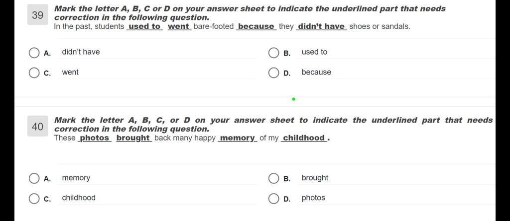Click the question number 40 badge
Viewport: 510px width, 221px height.
pyautogui.click(x=37, y=126)
